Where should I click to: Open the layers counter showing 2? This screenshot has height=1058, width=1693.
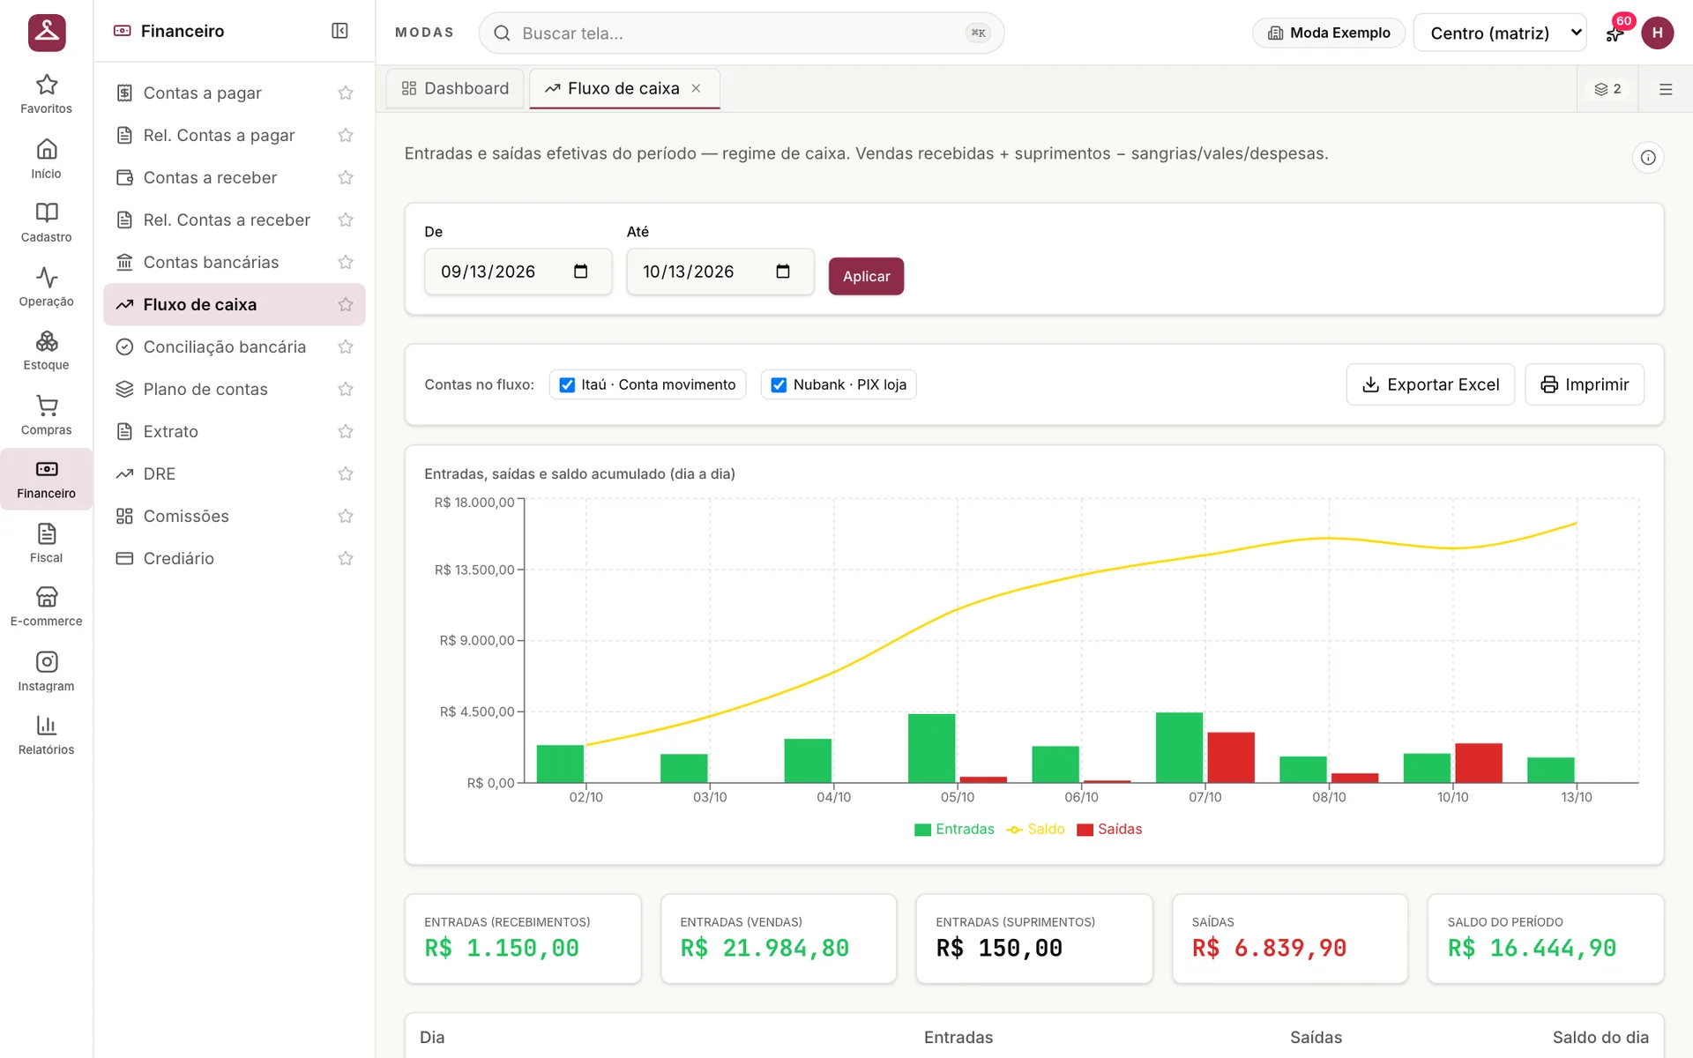tap(1607, 89)
